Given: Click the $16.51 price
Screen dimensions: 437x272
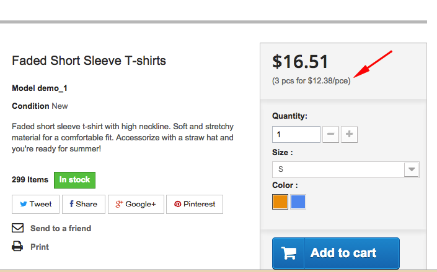Looking at the screenshot, I should pyautogui.click(x=300, y=62).
